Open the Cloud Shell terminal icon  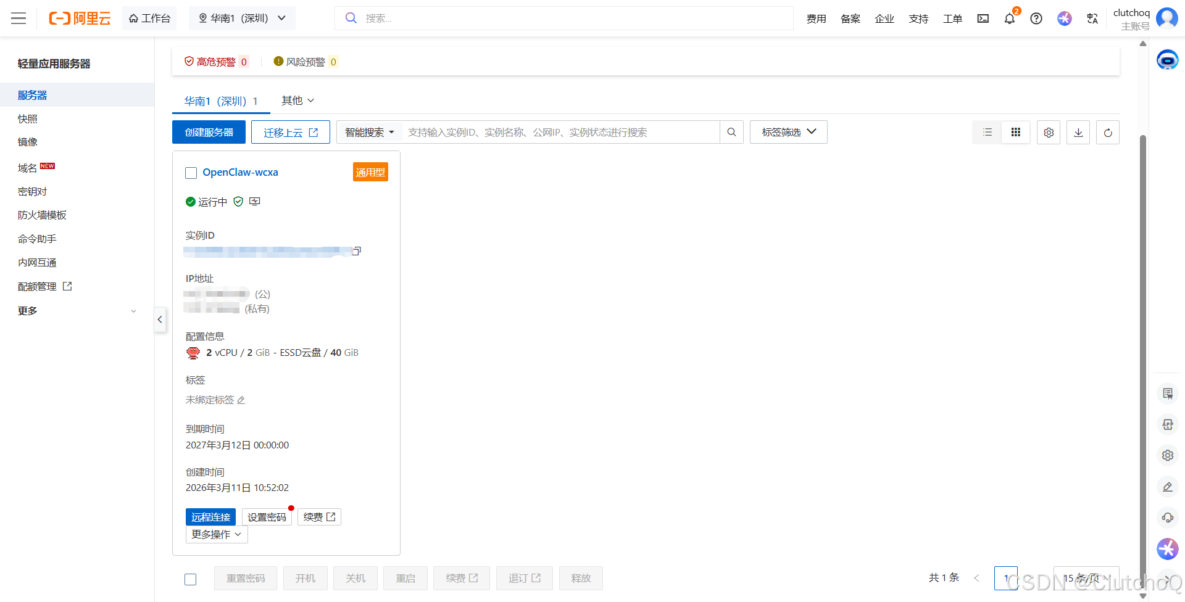pyautogui.click(x=983, y=19)
